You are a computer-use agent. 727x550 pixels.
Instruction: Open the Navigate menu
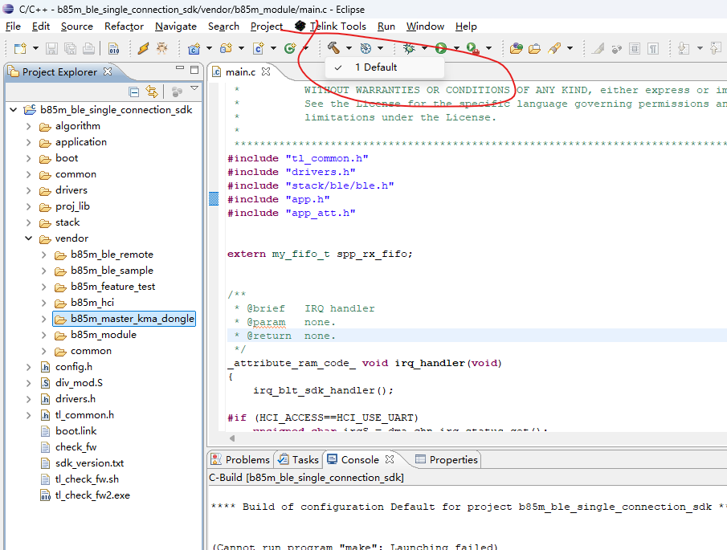point(176,26)
